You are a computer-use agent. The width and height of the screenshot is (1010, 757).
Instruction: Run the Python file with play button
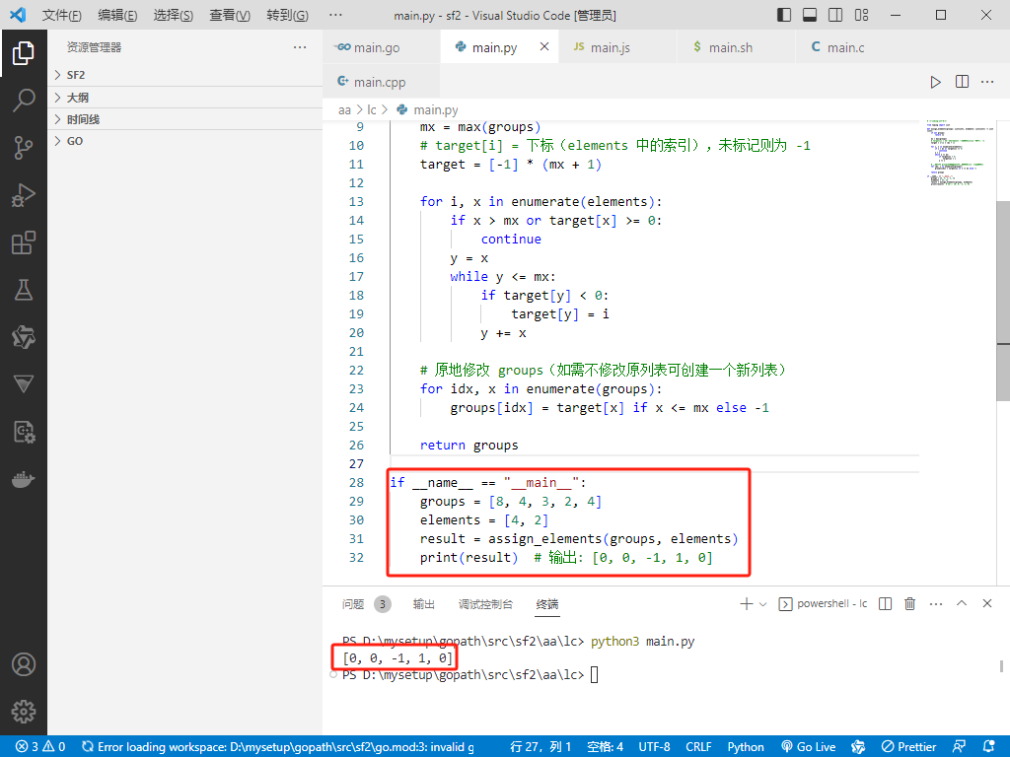tap(935, 82)
